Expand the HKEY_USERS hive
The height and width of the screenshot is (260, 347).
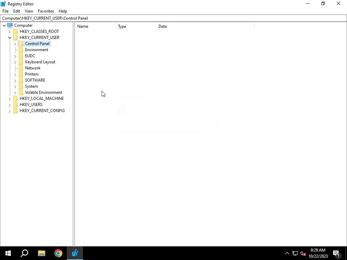(x=9, y=105)
